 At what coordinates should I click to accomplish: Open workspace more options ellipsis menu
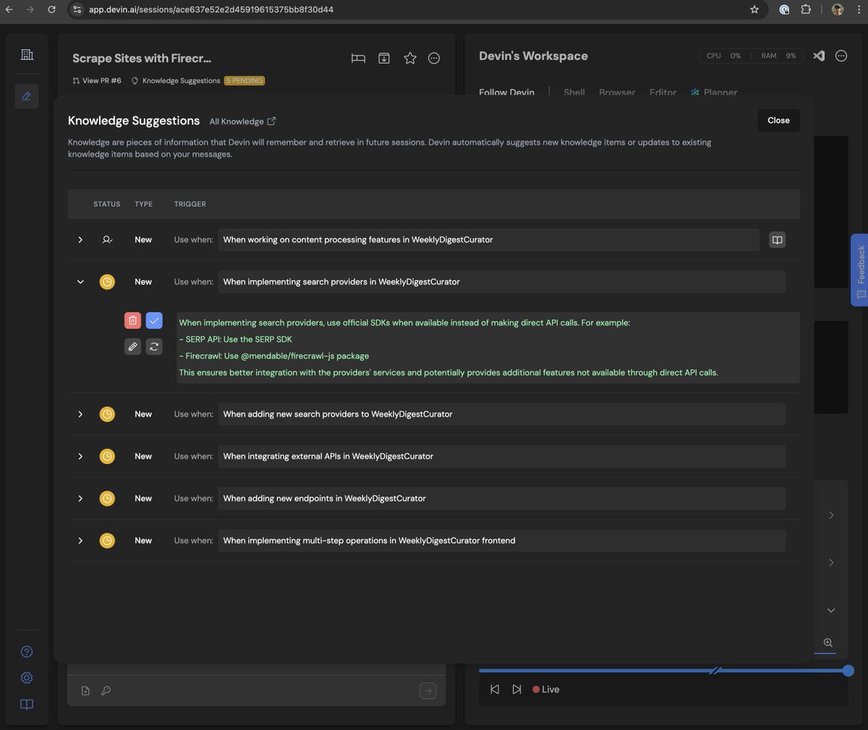(x=841, y=56)
